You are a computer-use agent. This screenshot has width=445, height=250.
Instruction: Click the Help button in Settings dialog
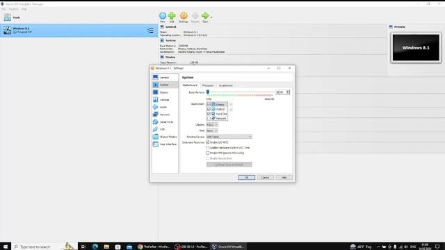(x=284, y=178)
